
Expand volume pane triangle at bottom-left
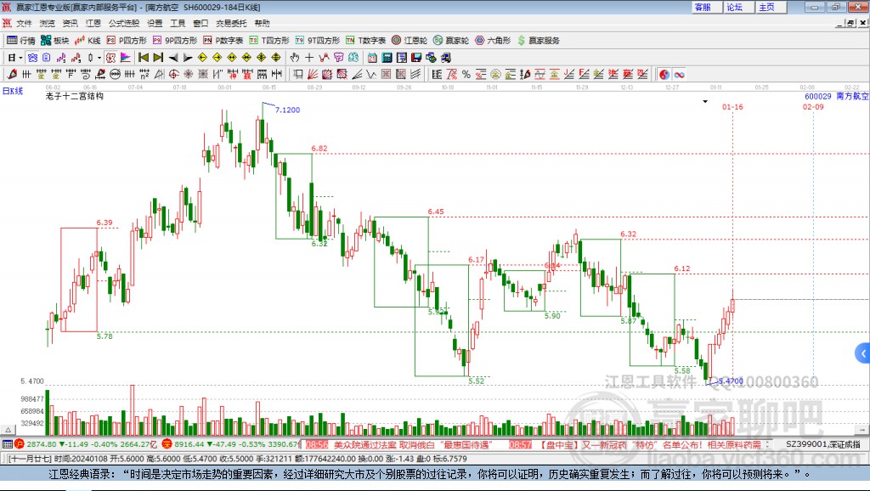coord(8,430)
